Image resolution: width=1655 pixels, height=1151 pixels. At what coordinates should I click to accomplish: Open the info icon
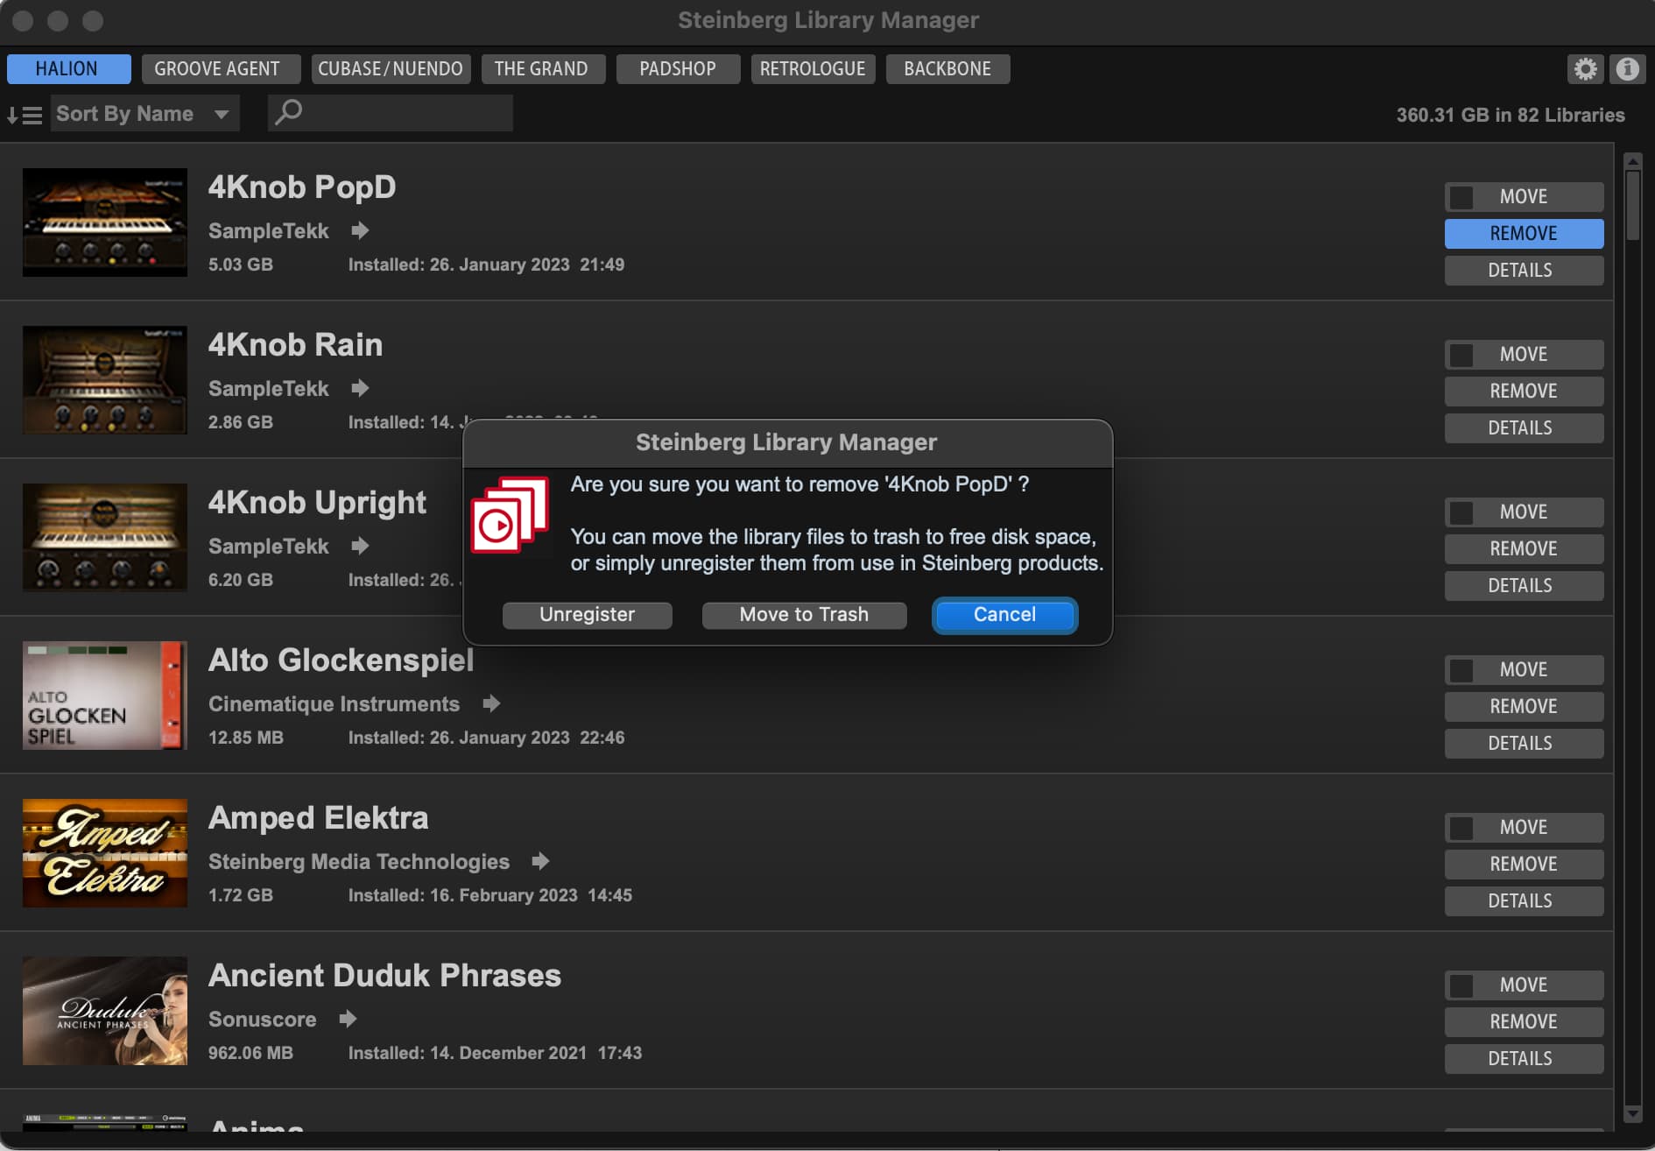click(x=1627, y=69)
